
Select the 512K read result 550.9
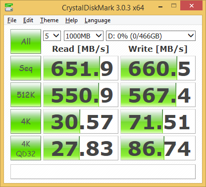pos(81,95)
